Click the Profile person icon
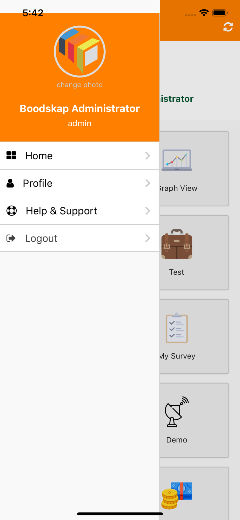 tap(10, 183)
